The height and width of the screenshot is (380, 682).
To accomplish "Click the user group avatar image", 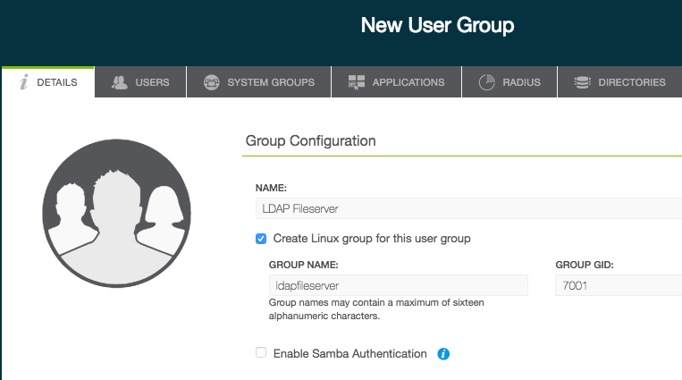I will (116, 214).
